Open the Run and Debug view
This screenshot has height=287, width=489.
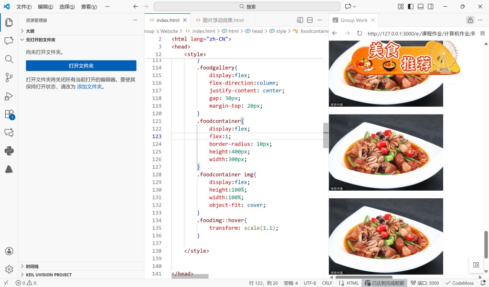[x=9, y=96]
